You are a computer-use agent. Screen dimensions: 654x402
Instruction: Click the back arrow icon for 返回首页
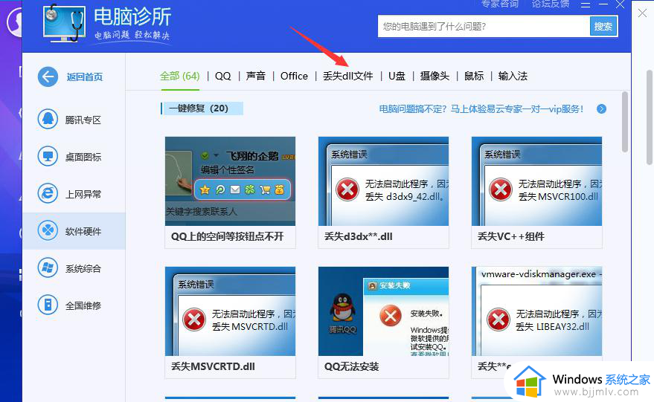pyautogui.click(x=48, y=77)
